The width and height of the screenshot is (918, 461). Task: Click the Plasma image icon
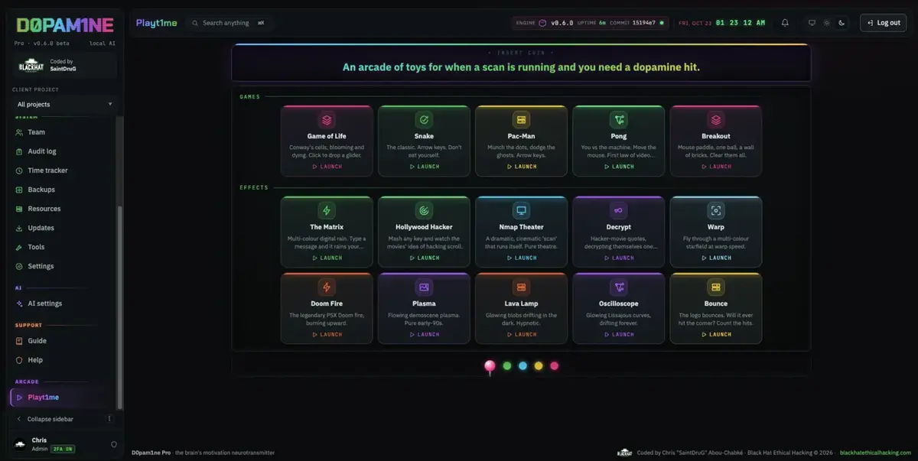[x=424, y=287]
